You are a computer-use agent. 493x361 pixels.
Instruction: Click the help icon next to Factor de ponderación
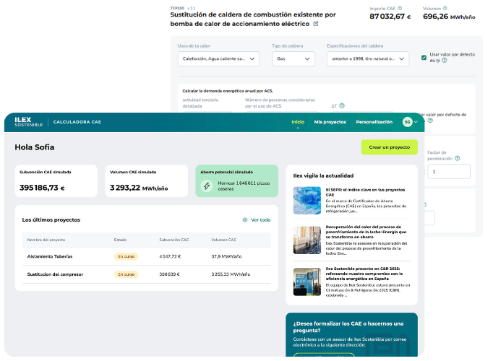pos(458,158)
